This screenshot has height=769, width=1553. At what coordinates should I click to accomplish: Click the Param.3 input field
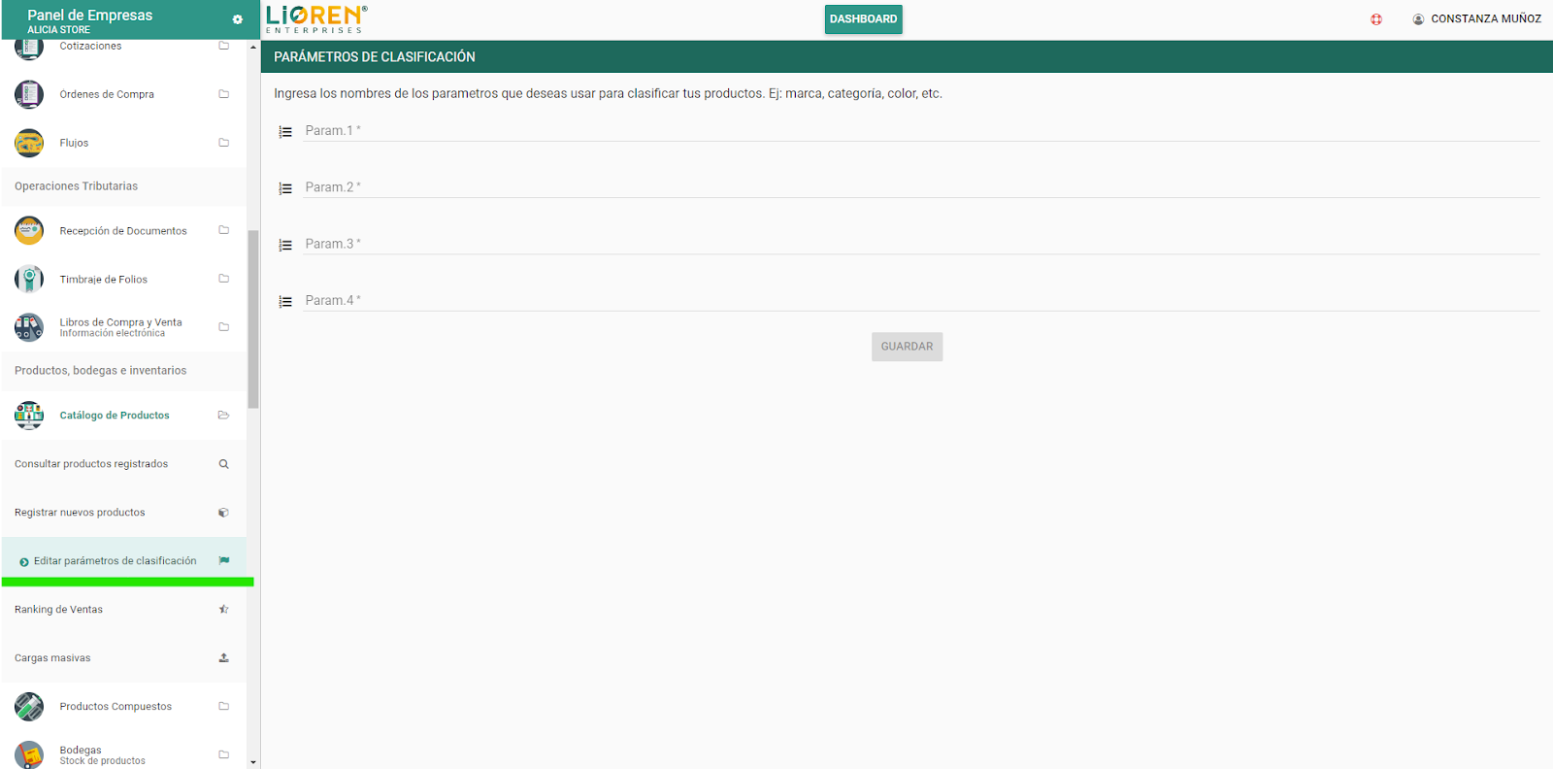point(921,244)
